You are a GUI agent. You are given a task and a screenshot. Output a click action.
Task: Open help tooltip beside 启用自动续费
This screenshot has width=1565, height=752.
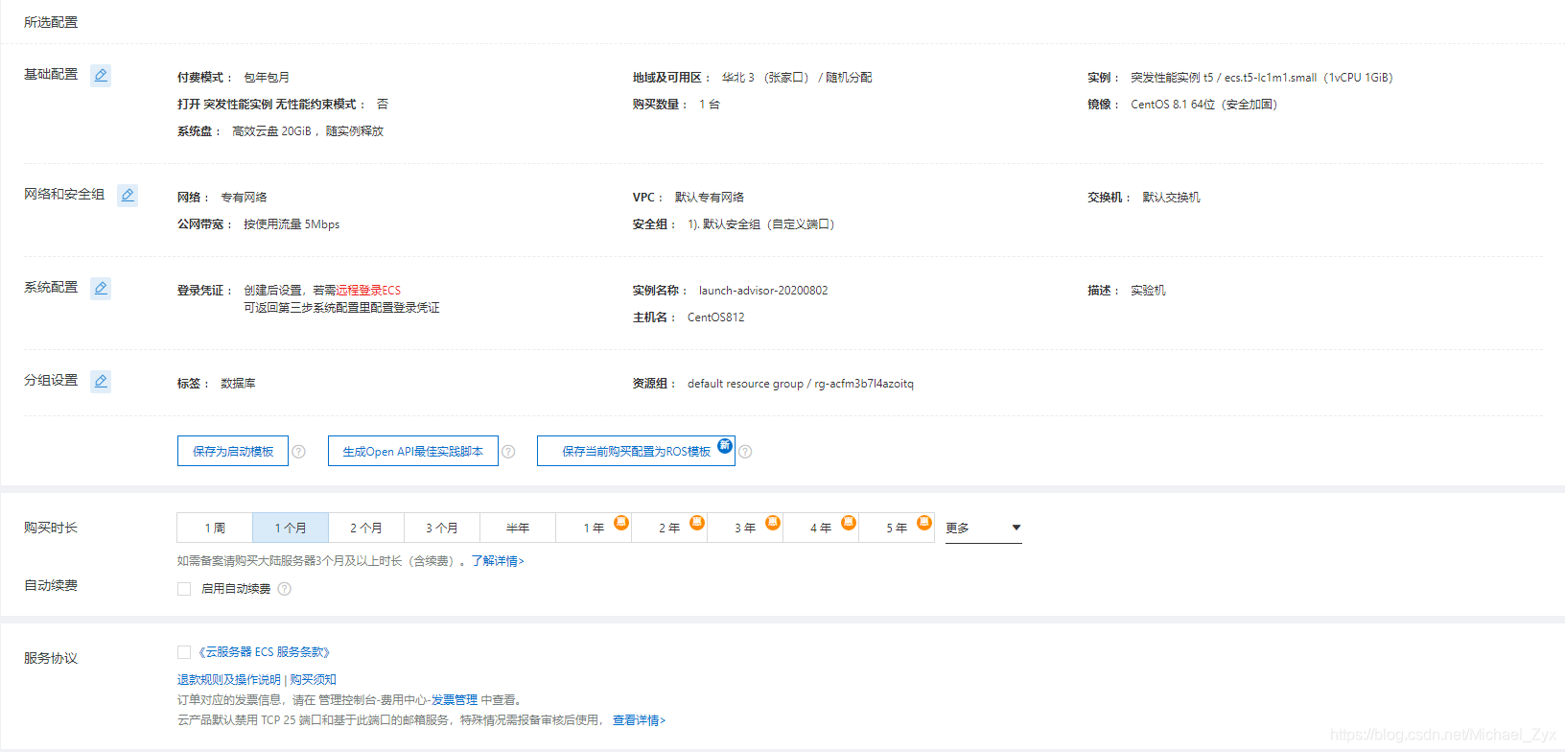click(285, 589)
